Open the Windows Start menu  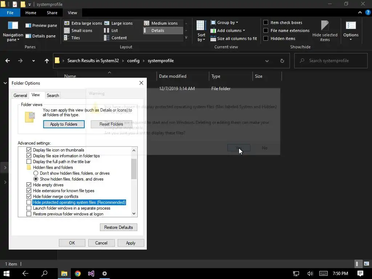pyautogui.click(x=7, y=274)
